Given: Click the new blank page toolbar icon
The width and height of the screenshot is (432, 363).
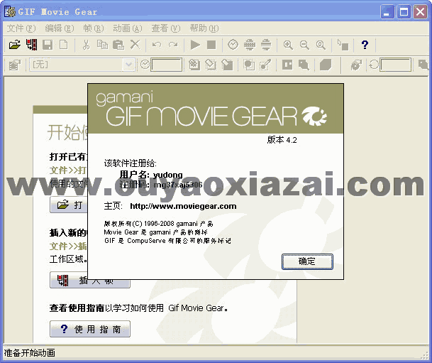Looking at the screenshot, I should point(64,45).
